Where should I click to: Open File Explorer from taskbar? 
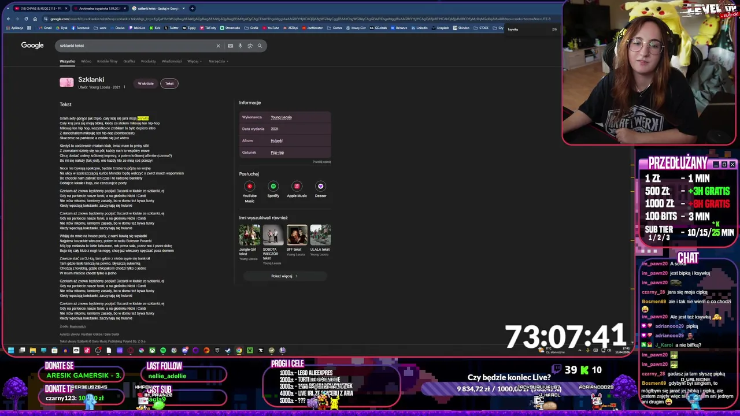[x=33, y=350]
